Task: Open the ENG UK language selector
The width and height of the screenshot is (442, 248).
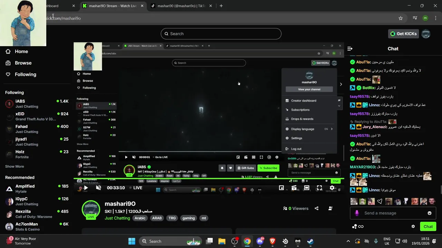Action: click(x=387, y=241)
